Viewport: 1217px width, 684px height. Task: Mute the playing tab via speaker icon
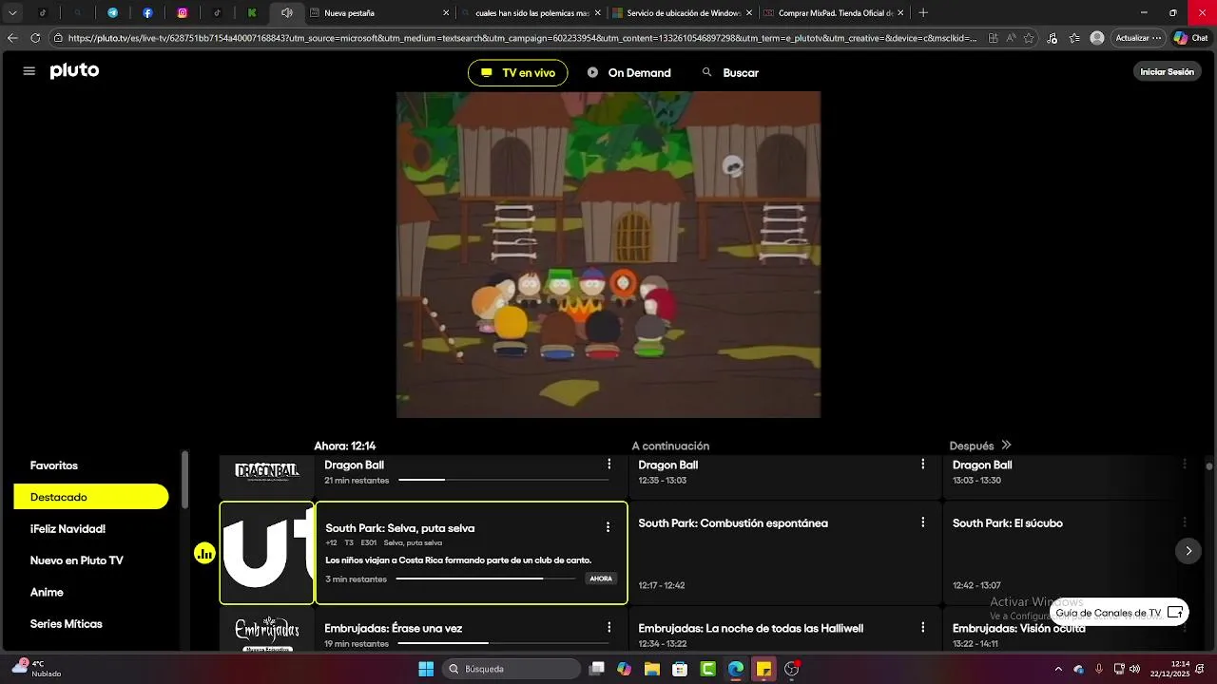point(286,13)
